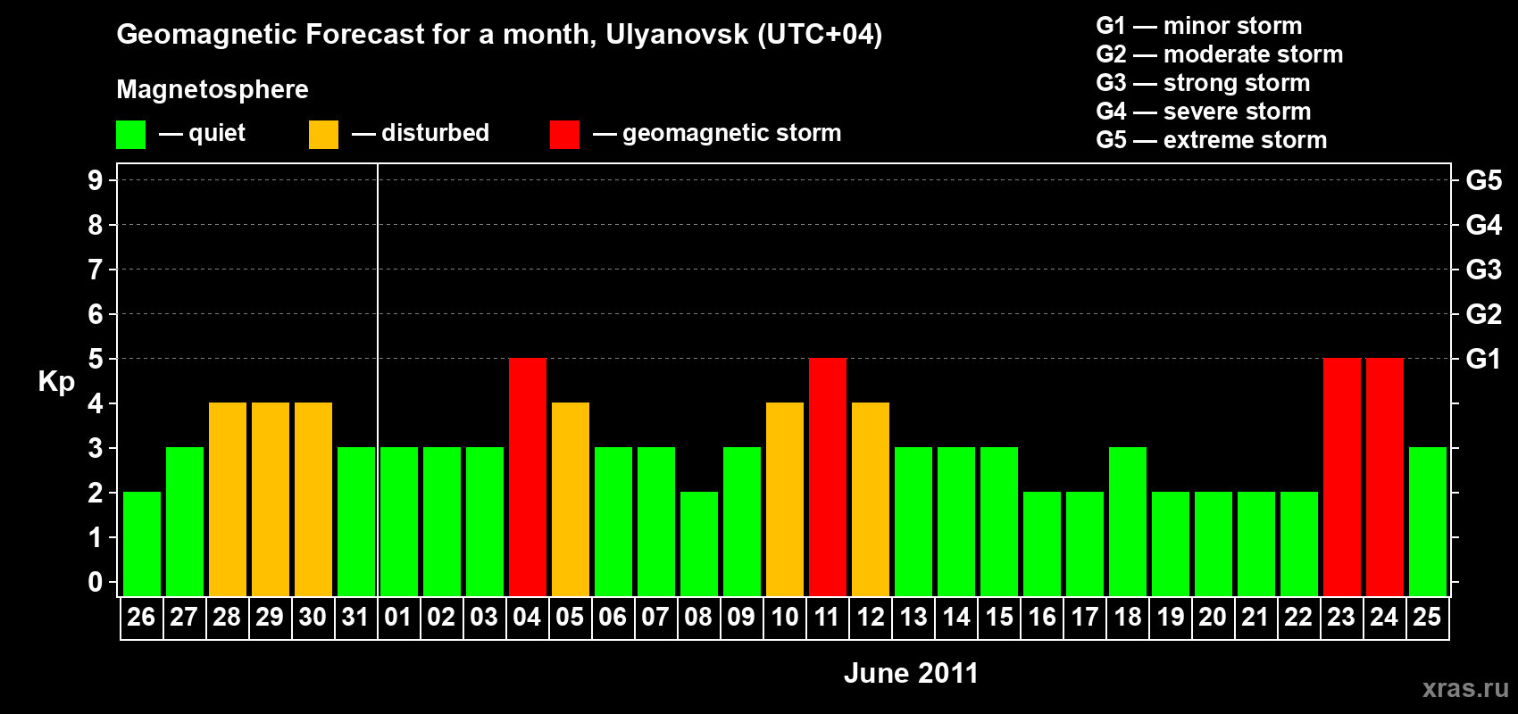Screen dimensions: 1518x714
Task: Click the Geomagnetic Forecast chart title
Action: (499, 35)
